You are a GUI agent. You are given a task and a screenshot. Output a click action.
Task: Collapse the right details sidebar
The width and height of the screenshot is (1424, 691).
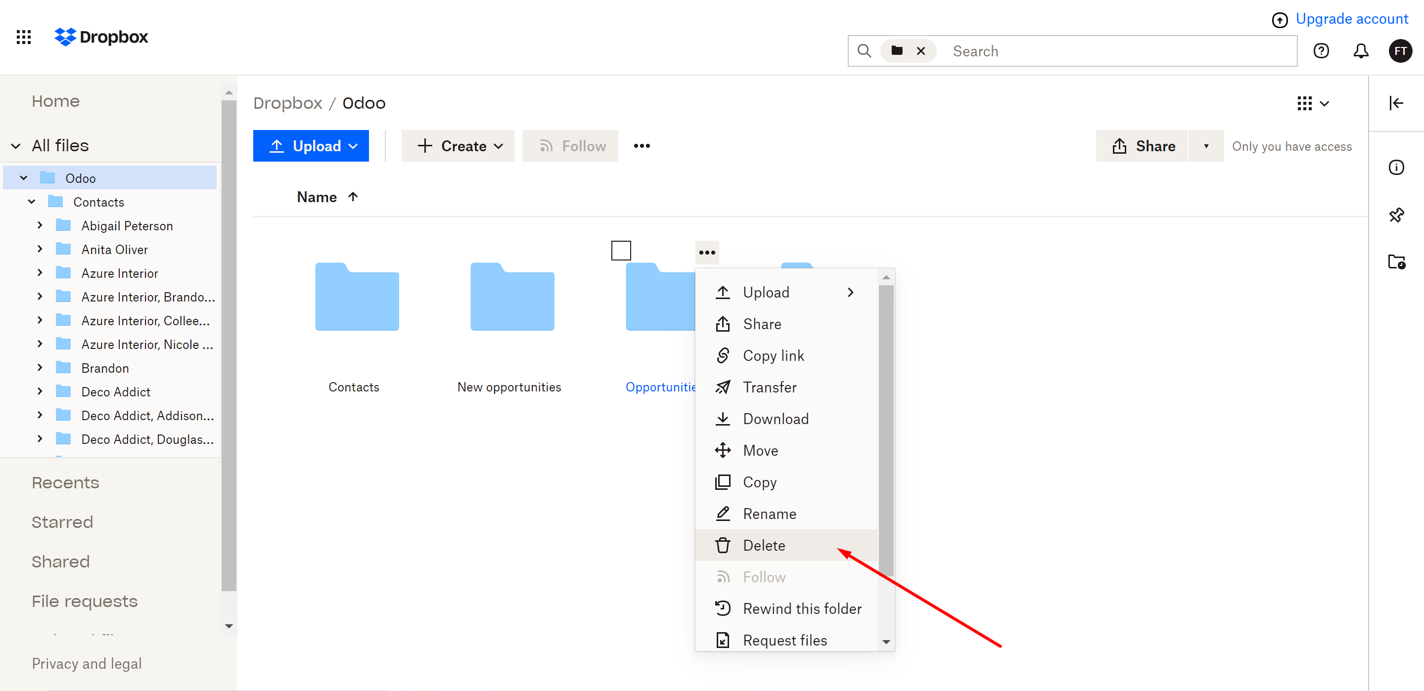(1396, 103)
